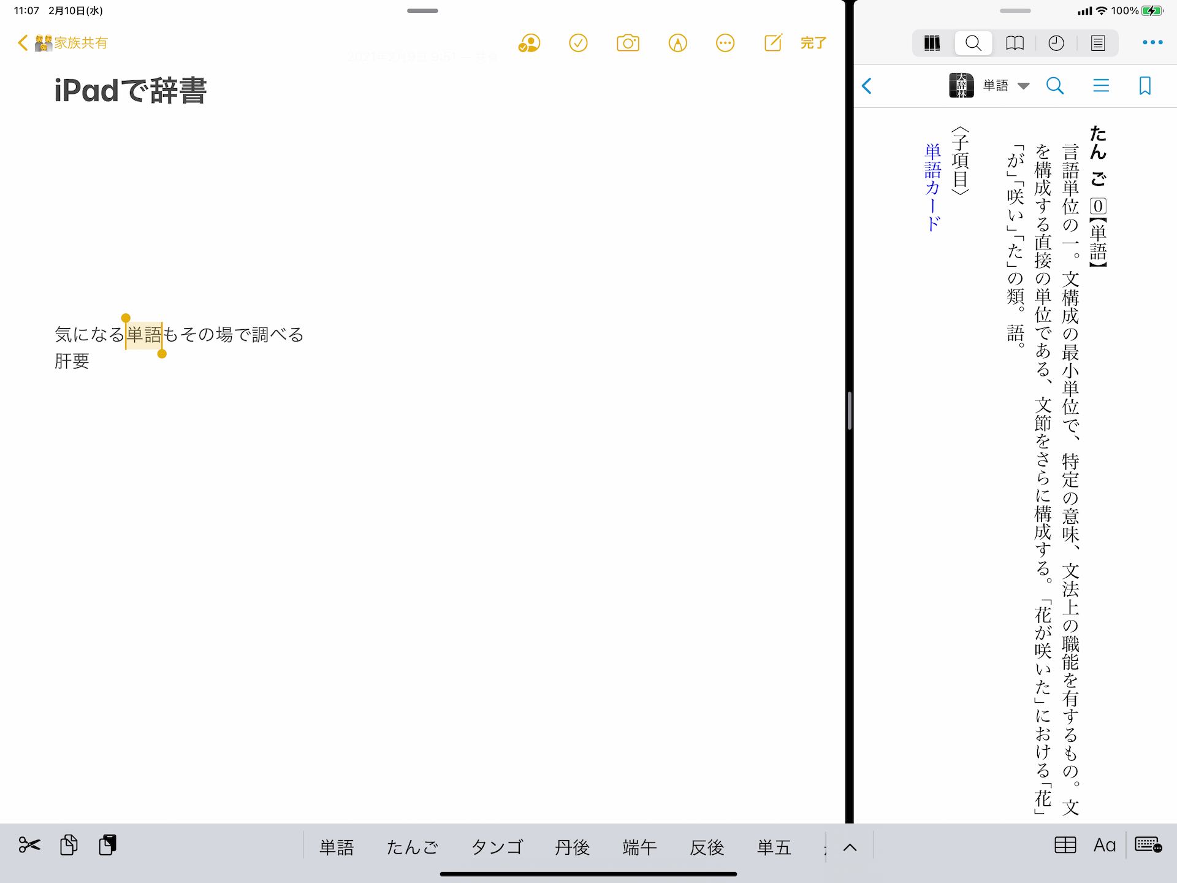Select the search tab in dictionary app
The height and width of the screenshot is (883, 1177).
[973, 43]
